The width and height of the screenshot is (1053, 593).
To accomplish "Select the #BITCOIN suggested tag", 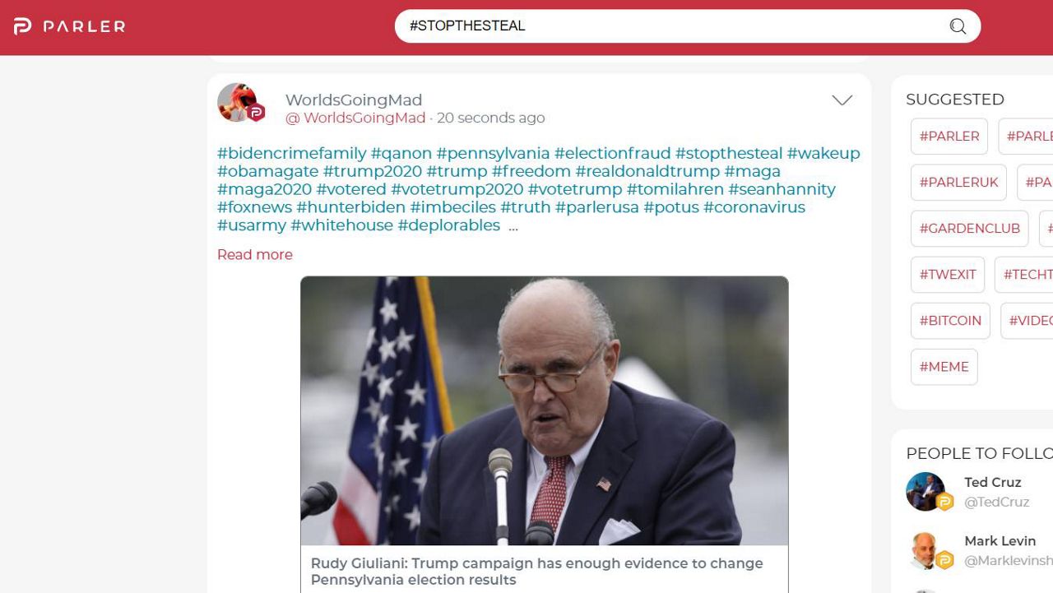I will [950, 321].
